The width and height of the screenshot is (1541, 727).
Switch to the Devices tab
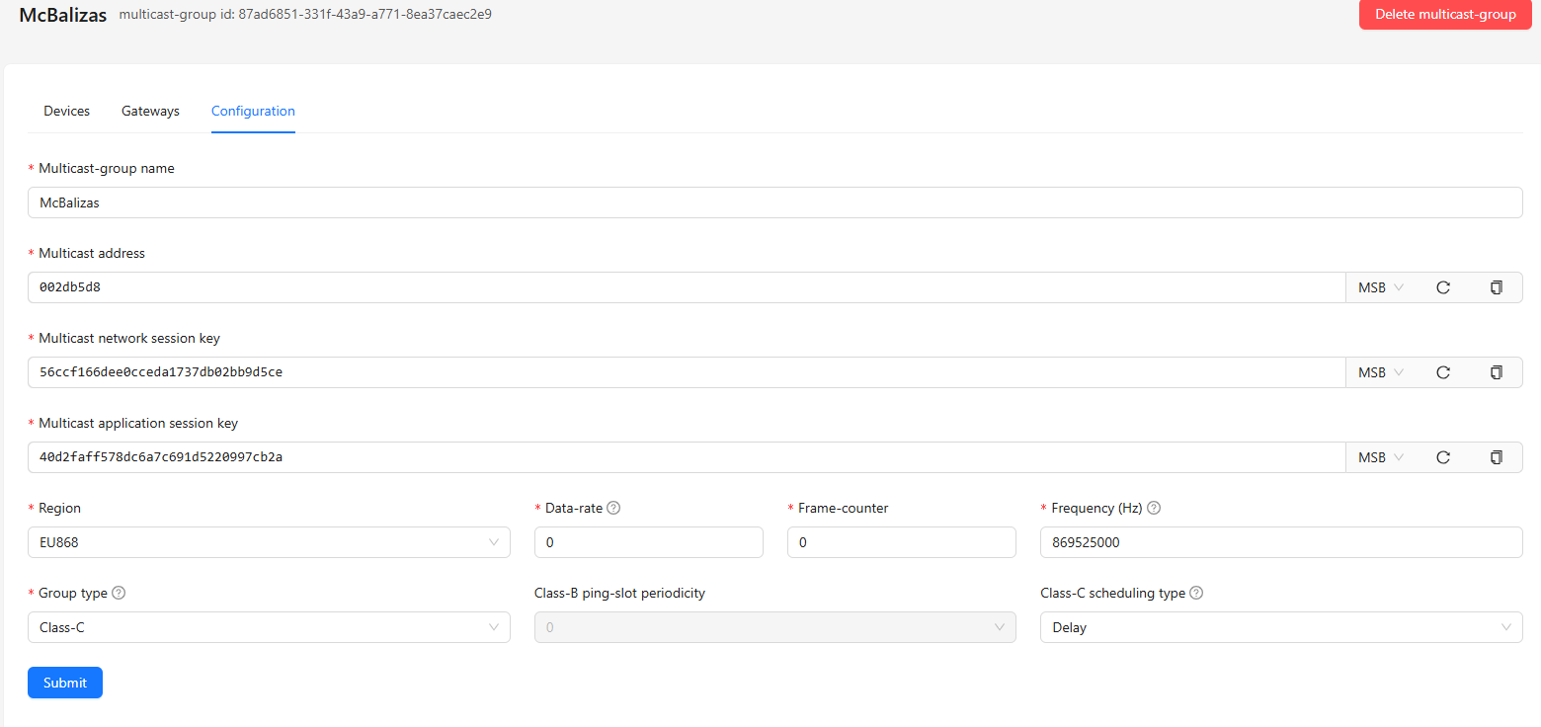[x=66, y=111]
